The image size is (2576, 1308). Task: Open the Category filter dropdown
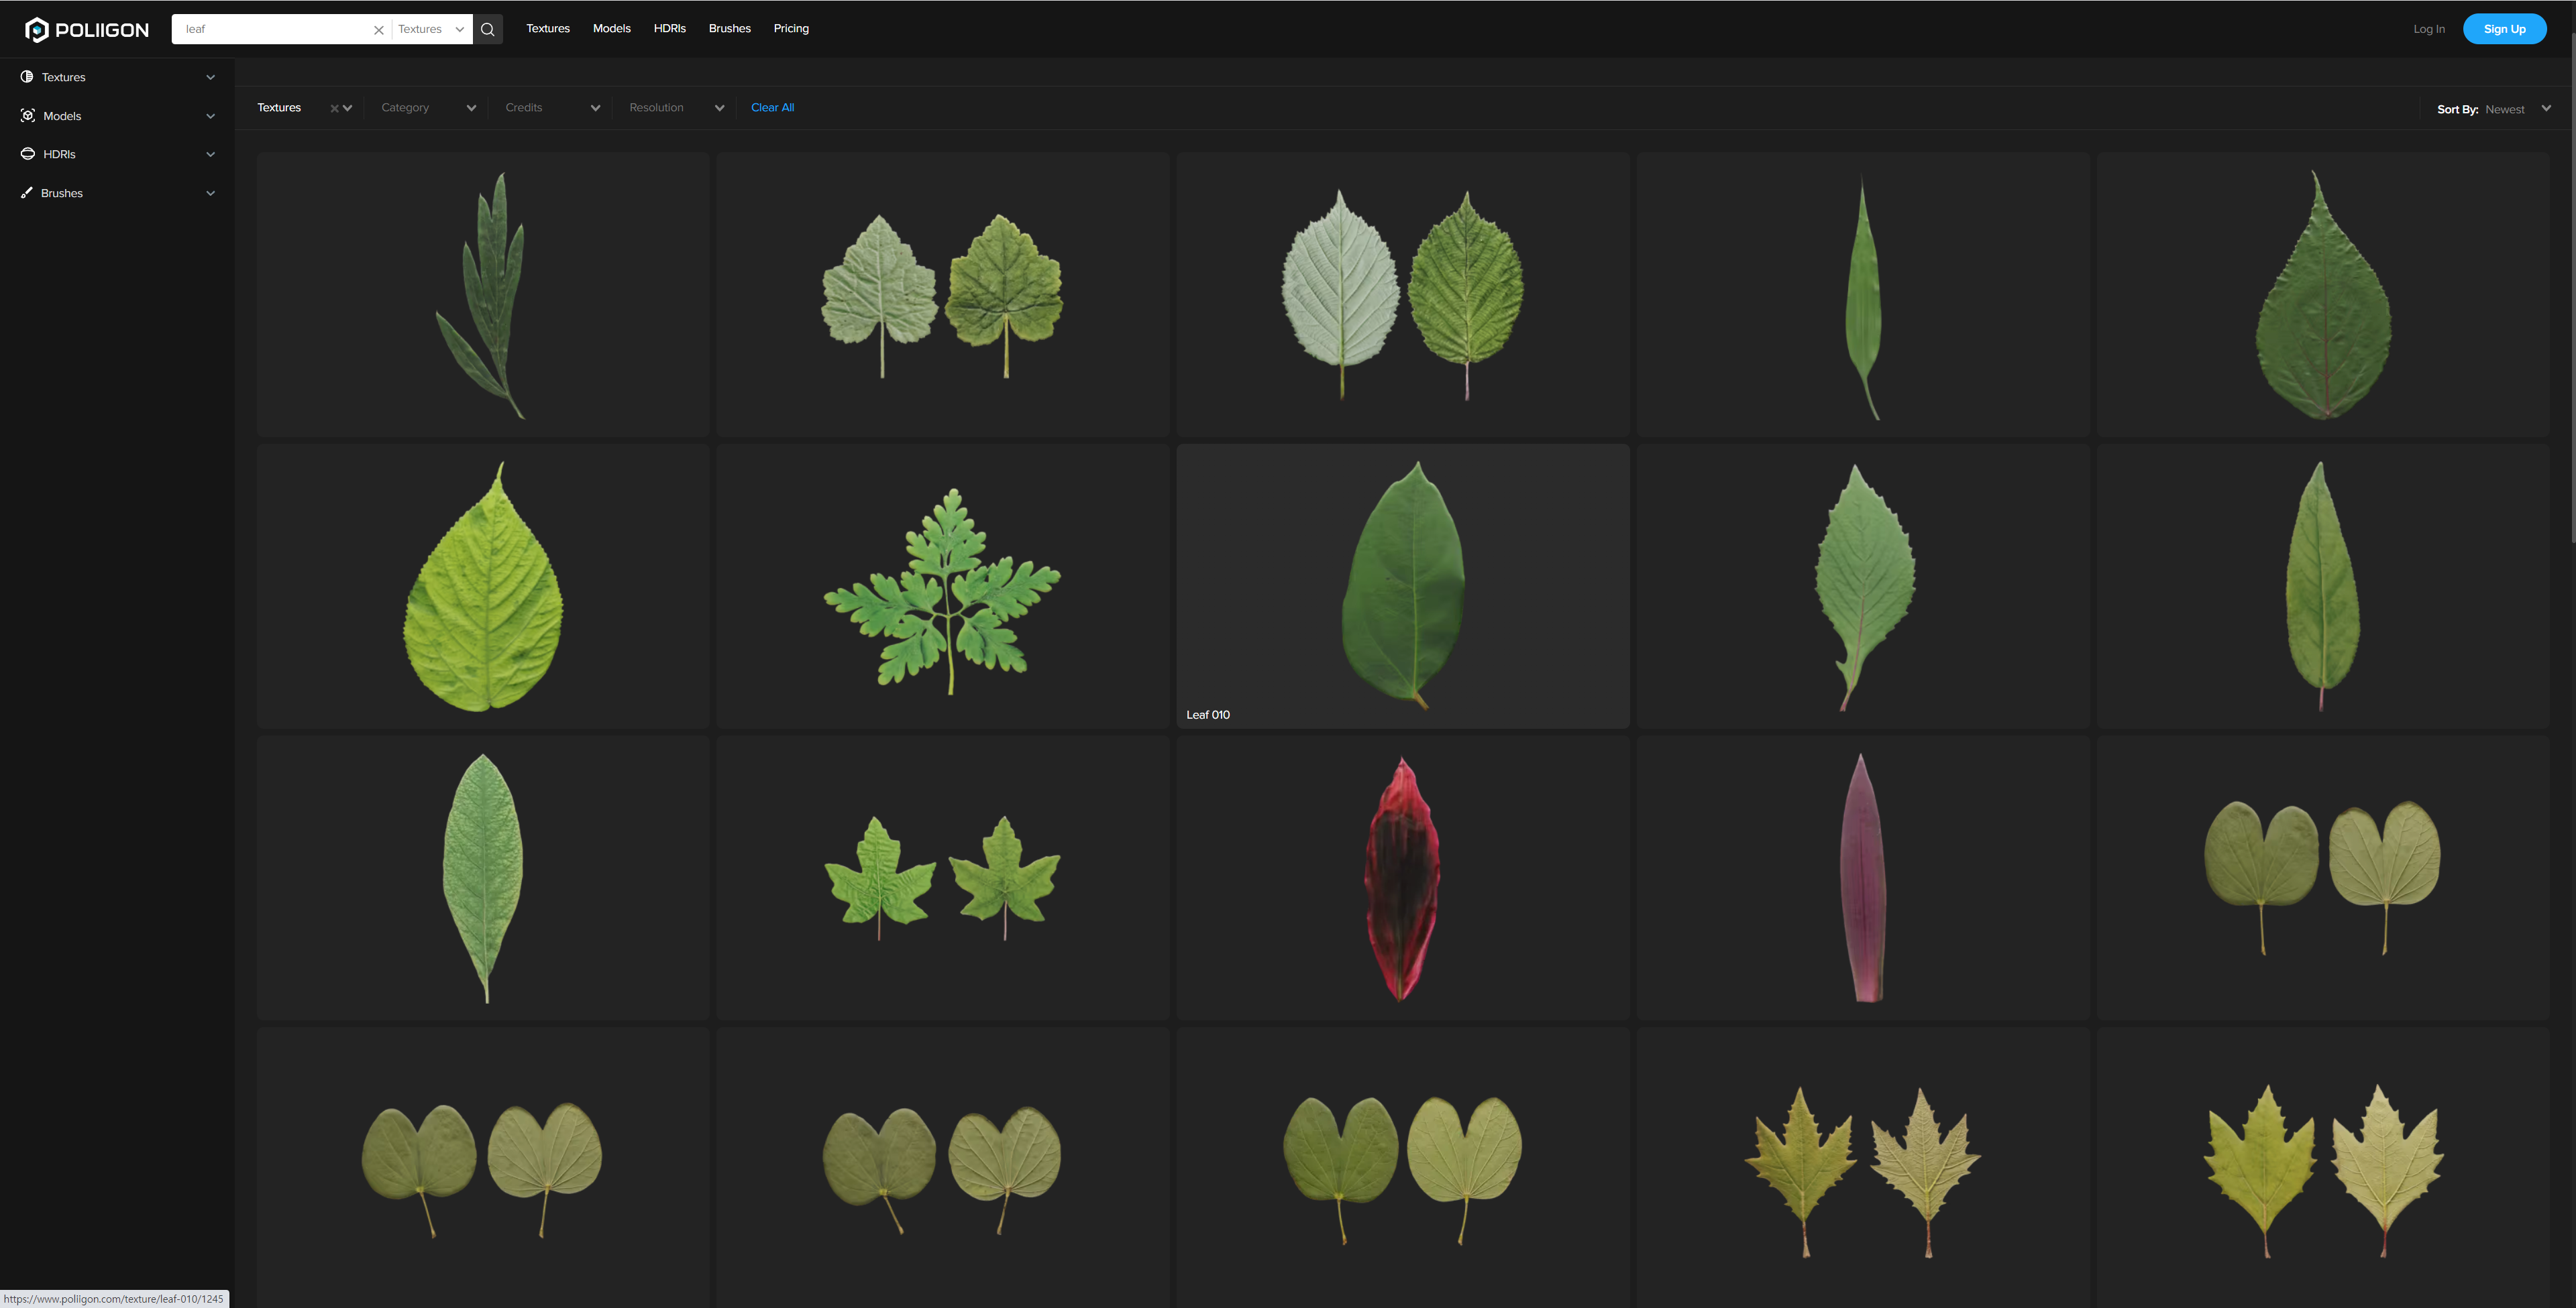[427, 108]
